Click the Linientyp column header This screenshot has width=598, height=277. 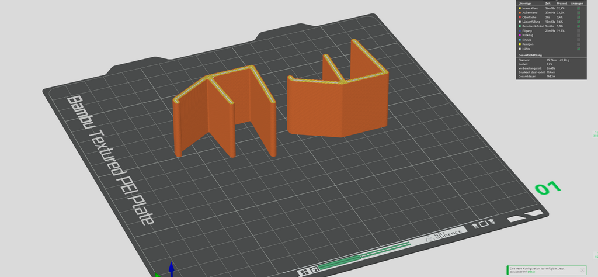tap(524, 4)
